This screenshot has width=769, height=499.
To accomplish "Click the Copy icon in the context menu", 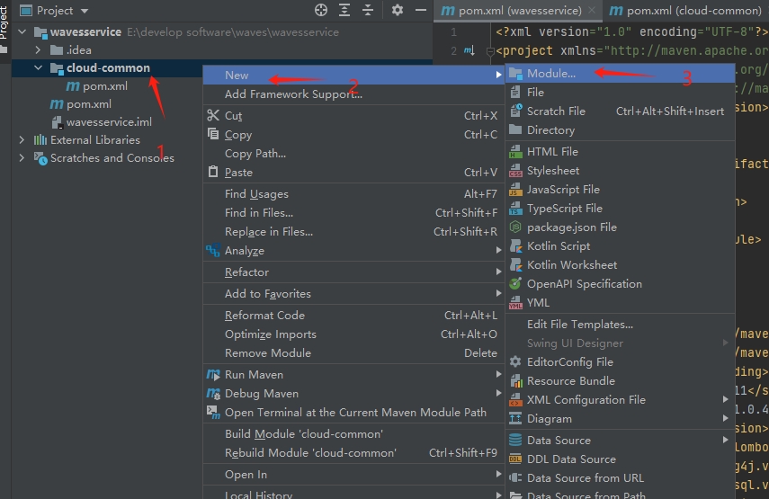I will (213, 134).
